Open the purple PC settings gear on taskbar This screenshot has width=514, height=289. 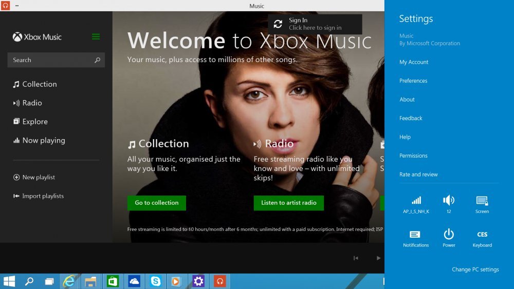198,281
